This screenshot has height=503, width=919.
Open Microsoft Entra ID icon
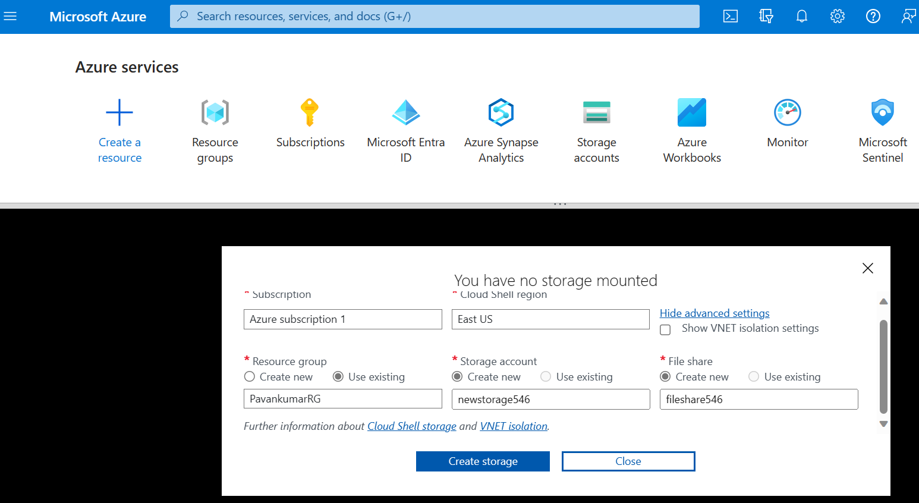tap(406, 112)
